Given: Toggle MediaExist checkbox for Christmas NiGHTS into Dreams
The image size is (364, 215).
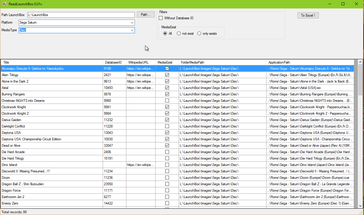Looking at the screenshot, I should click(167, 101).
